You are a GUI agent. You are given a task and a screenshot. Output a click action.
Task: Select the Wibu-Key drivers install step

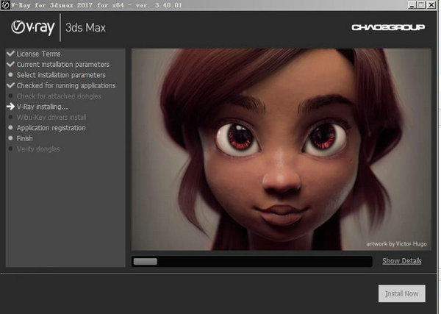[51, 117]
